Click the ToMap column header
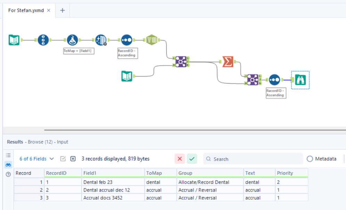 tap(160, 173)
